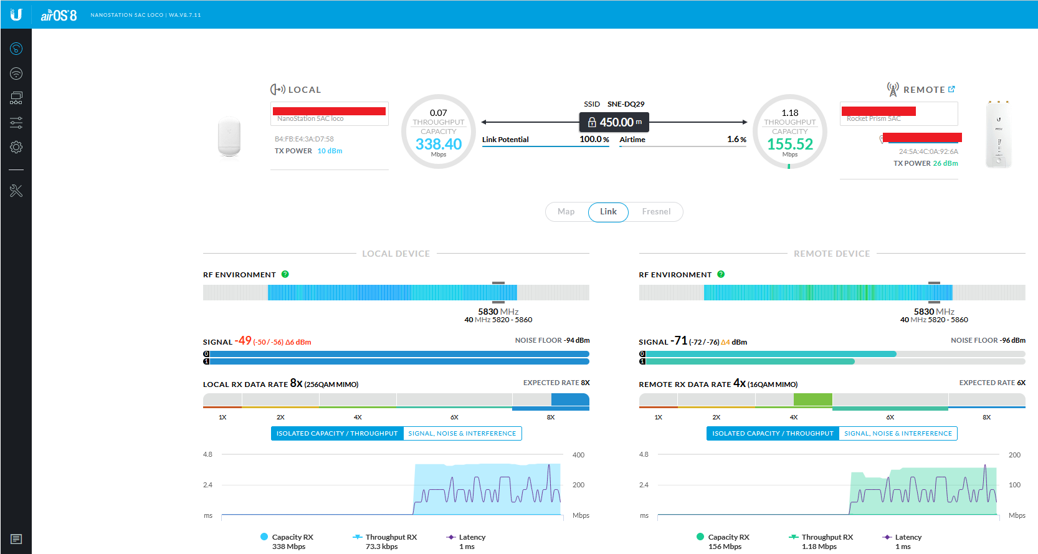Click the local TX power 10 dBm value
The image size is (1038, 554).
[330, 151]
